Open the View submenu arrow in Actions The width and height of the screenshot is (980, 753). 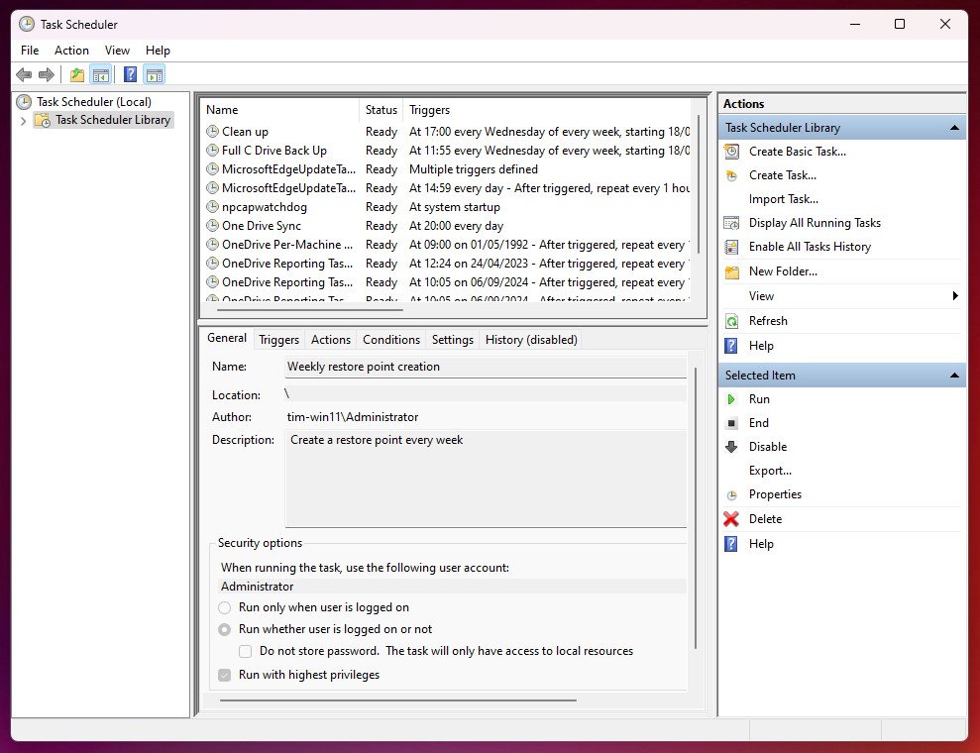tap(955, 296)
